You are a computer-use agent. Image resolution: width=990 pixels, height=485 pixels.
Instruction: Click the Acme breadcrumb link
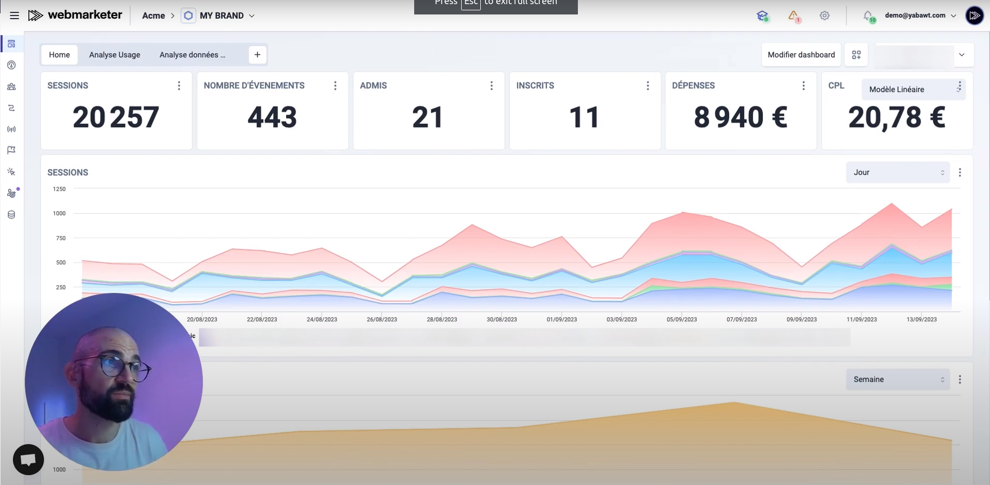coord(153,15)
